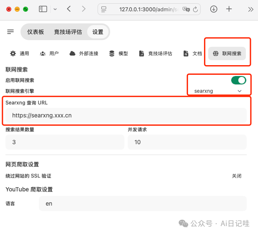Click the page settings icon in address bar
The width and height of the screenshot is (258, 234).
click(x=104, y=9)
